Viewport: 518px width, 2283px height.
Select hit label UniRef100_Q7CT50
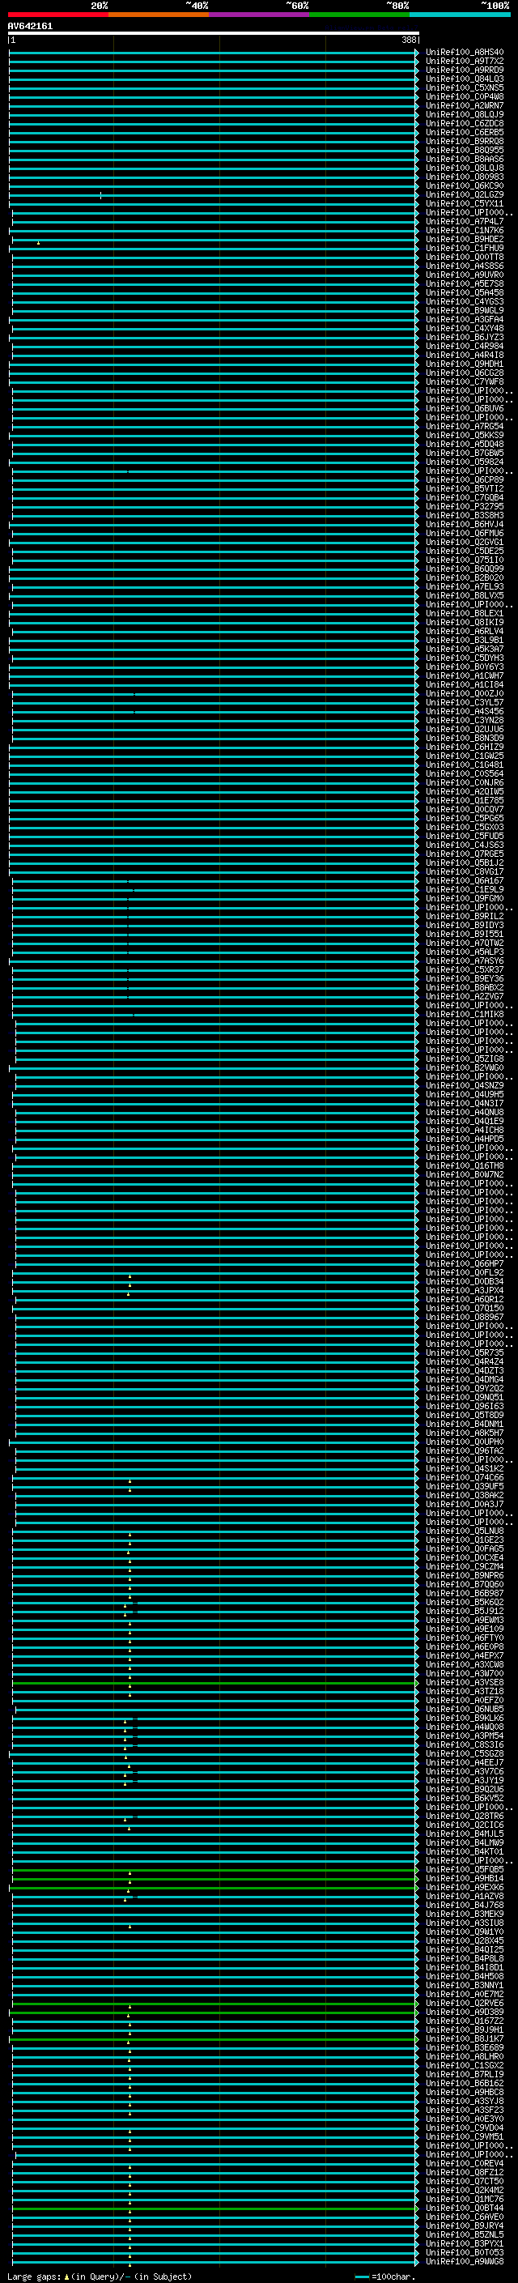pyautogui.click(x=465, y=2181)
